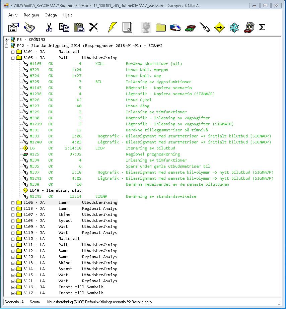Minimize the Sampers window
Image resolution: width=286 pixels, height=309 pixels.
tap(254, 5)
